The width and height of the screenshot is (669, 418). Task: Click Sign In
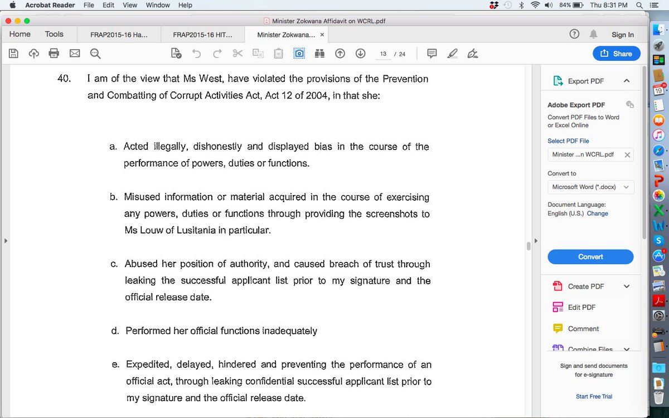(623, 35)
